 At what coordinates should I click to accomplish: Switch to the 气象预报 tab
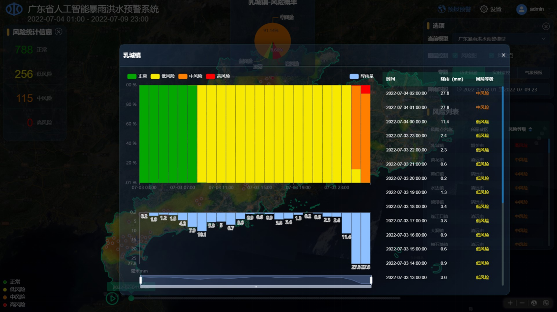pyautogui.click(x=535, y=72)
